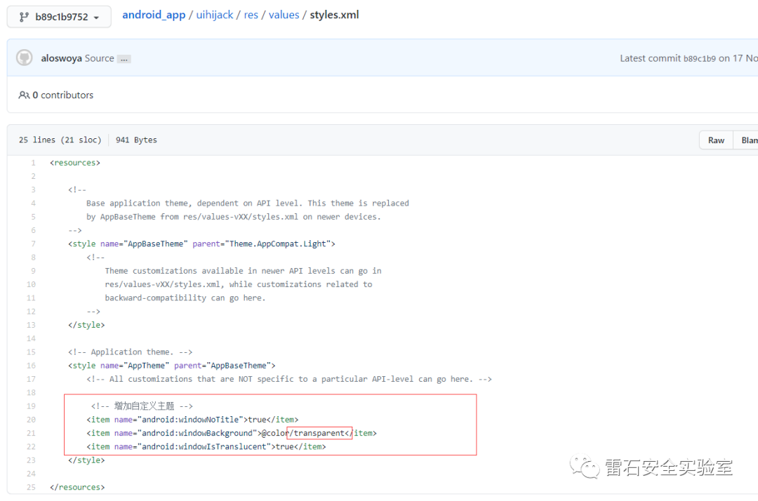Click the WeChat watermark logo icon
This screenshot has height=501, width=758.
pyautogui.click(x=585, y=467)
